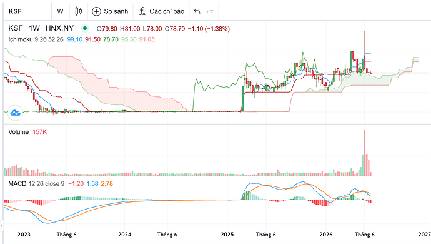Click the MACD histogram value −1.20

(x=76, y=184)
